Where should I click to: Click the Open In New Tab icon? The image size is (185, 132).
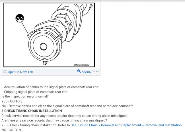(5, 72)
